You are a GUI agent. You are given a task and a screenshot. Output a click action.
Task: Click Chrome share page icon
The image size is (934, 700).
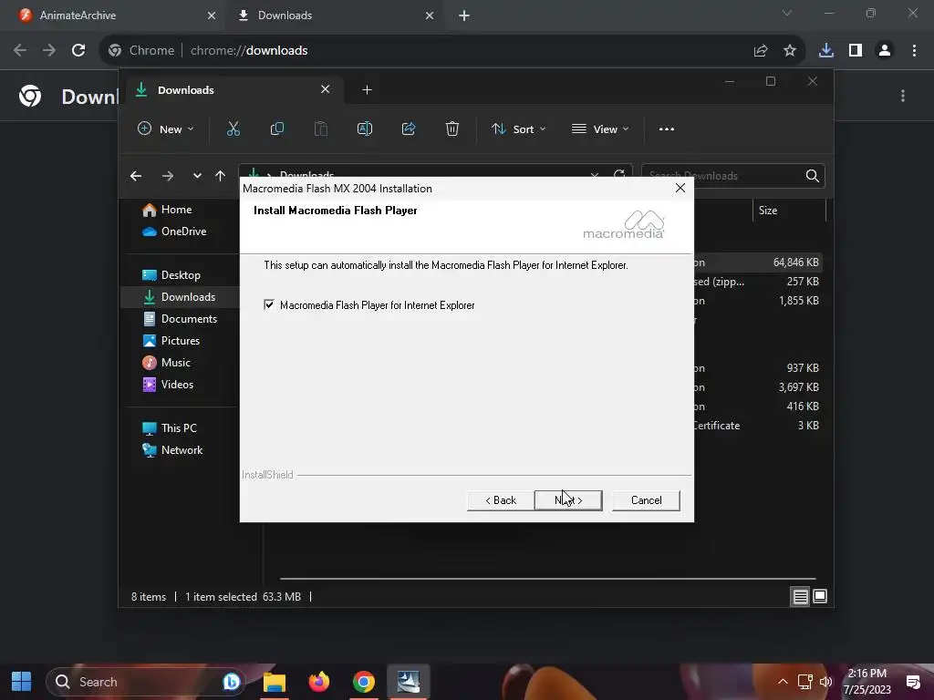[761, 51]
